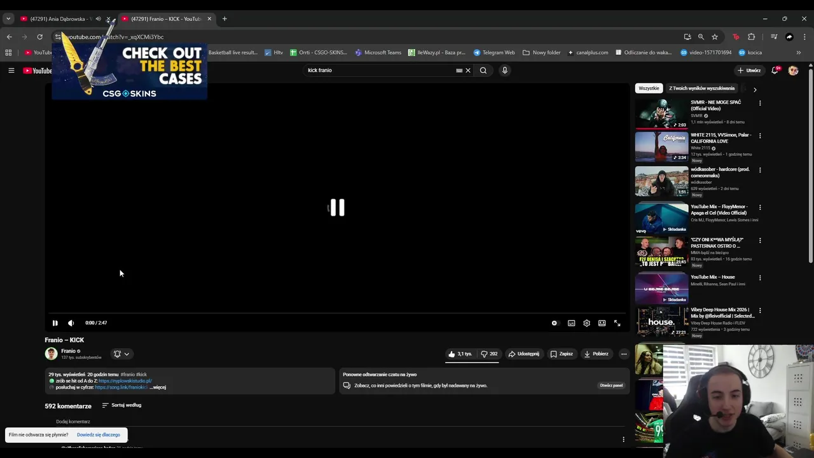Open YouTube account avatar menu

pyautogui.click(x=793, y=71)
